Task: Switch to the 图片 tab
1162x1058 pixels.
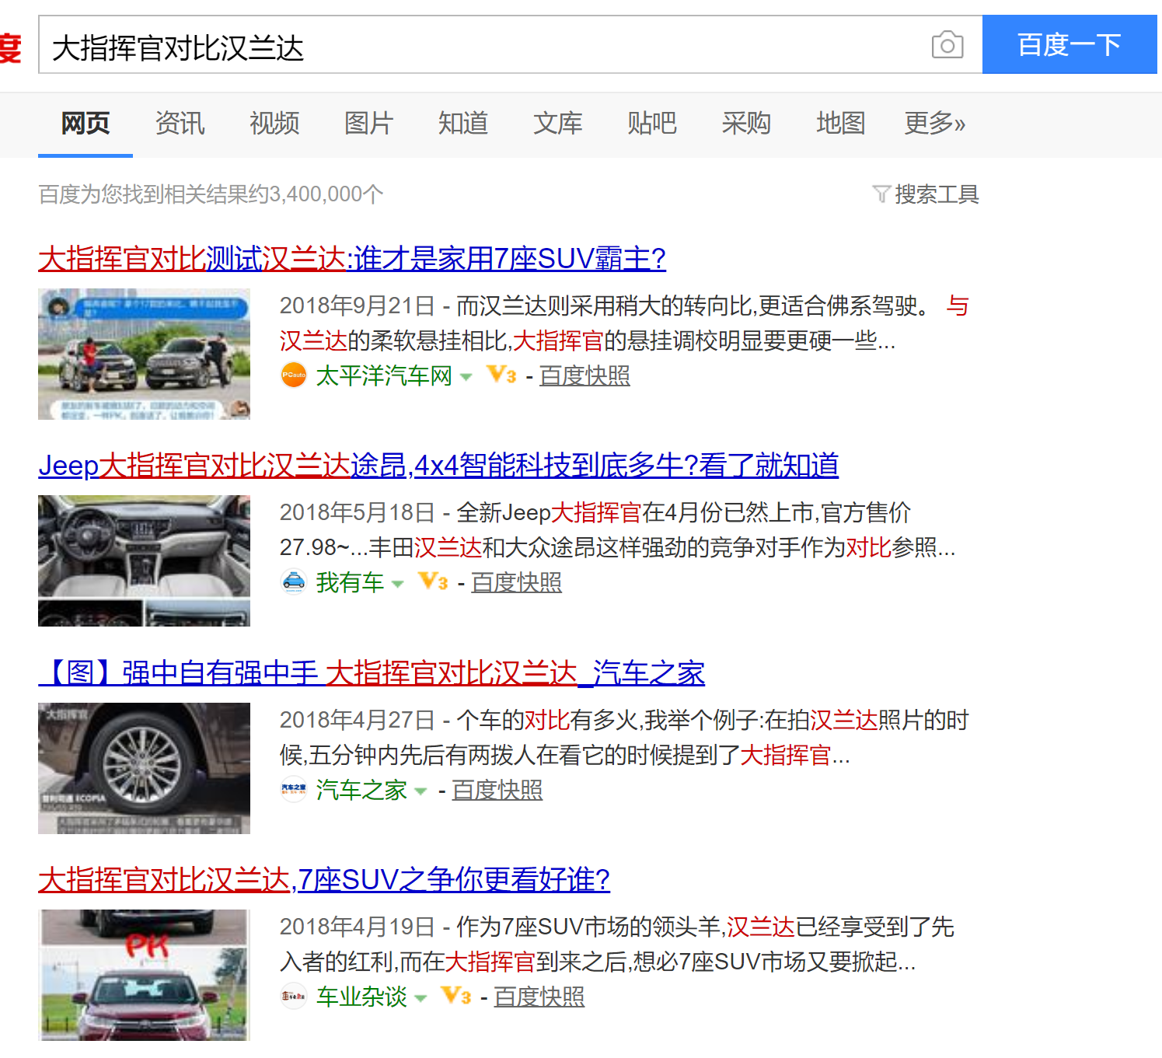Action: [368, 123]
